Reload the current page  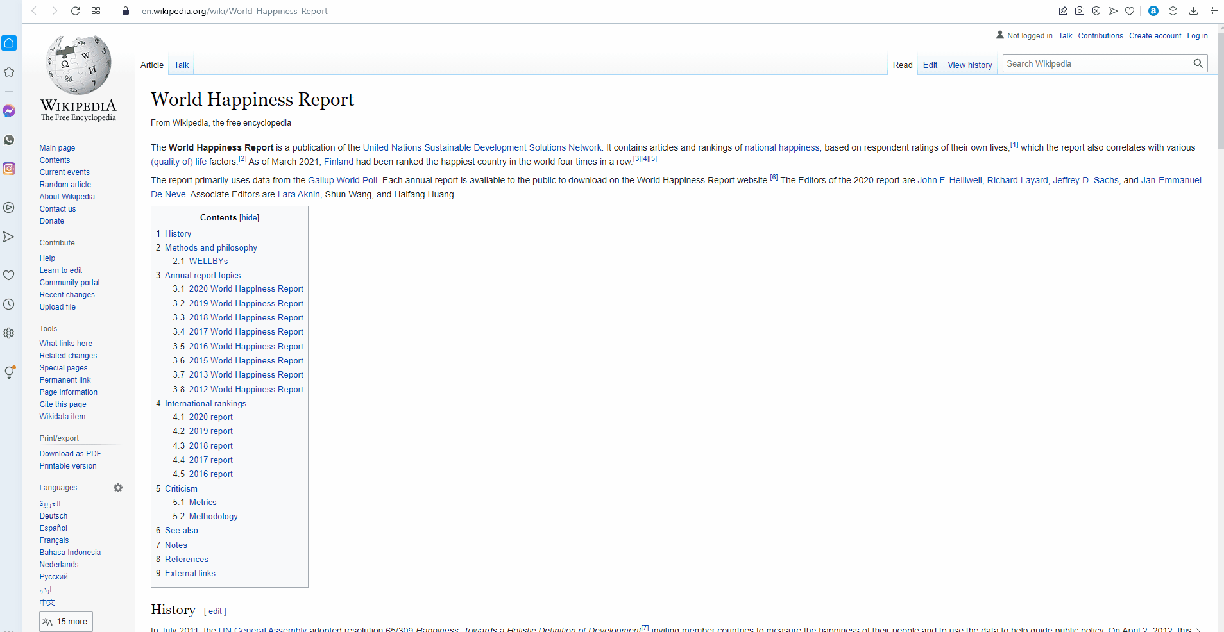pyautogui.click(x=75, y=11)
